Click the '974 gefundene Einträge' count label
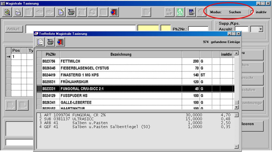Viewport: 272px width, 152px height. [x=221, y=42]
